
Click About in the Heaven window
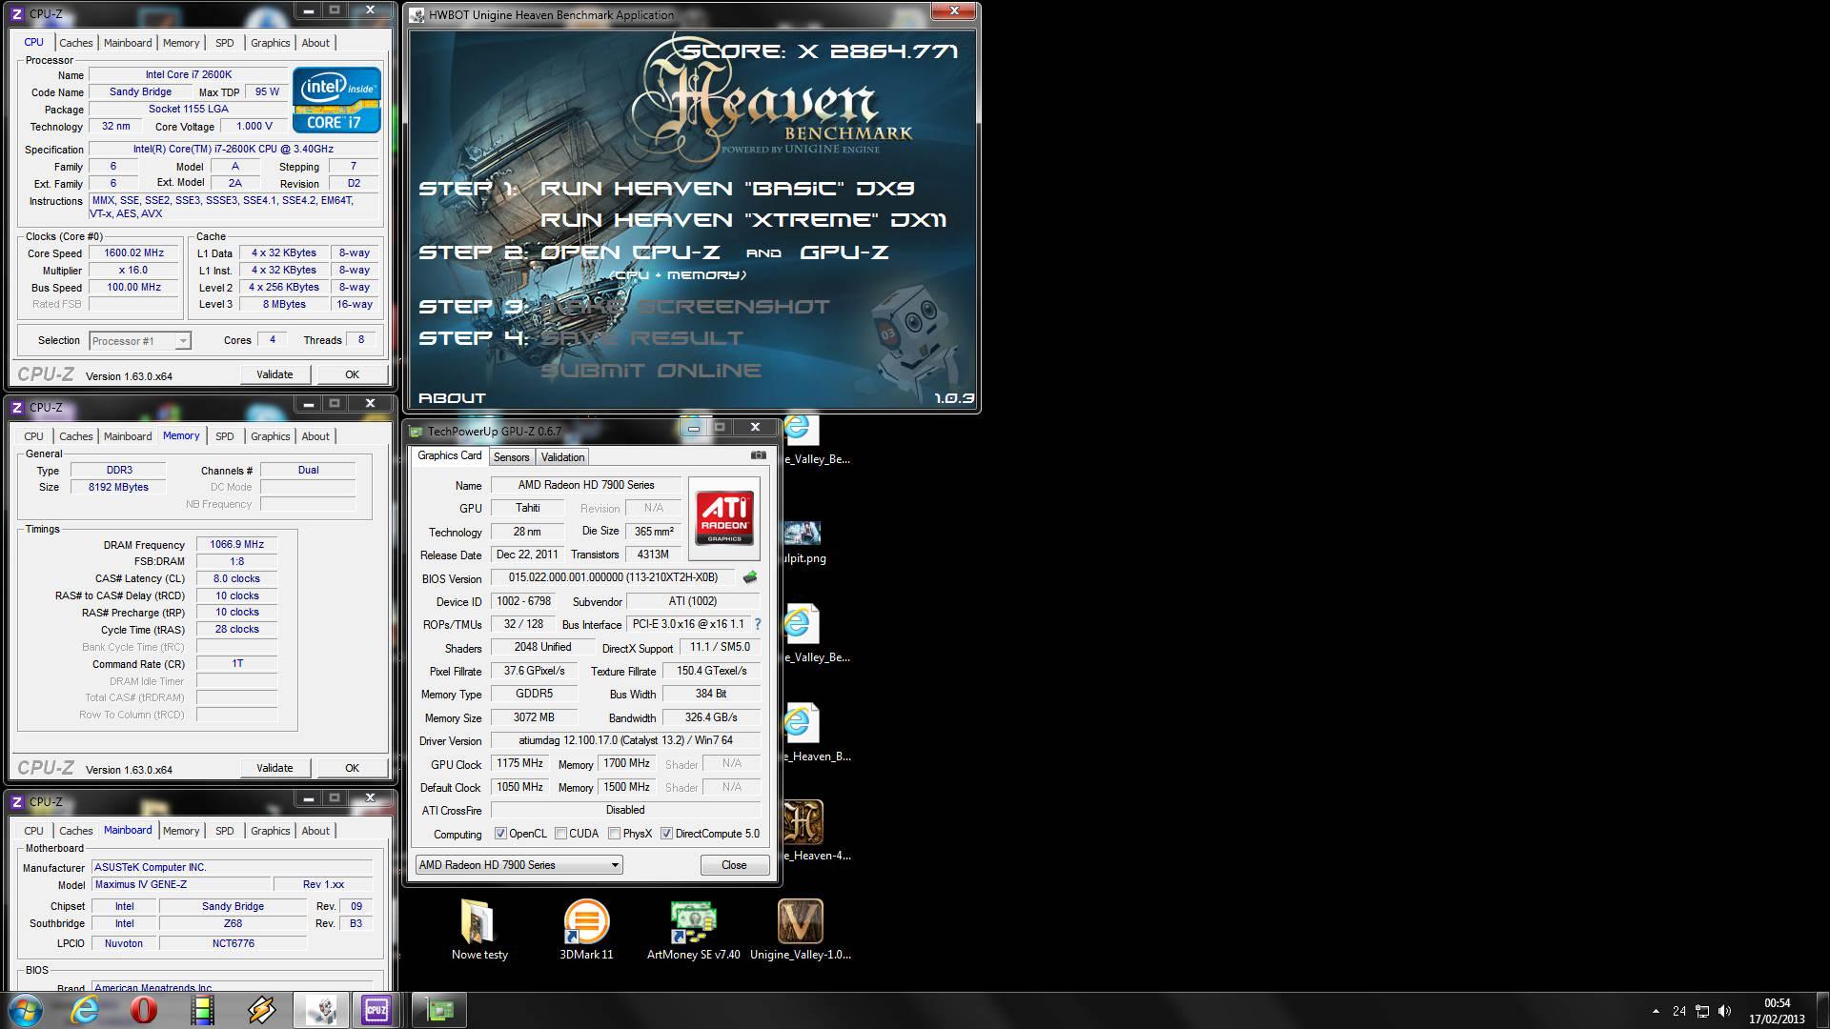coord(452,398)
